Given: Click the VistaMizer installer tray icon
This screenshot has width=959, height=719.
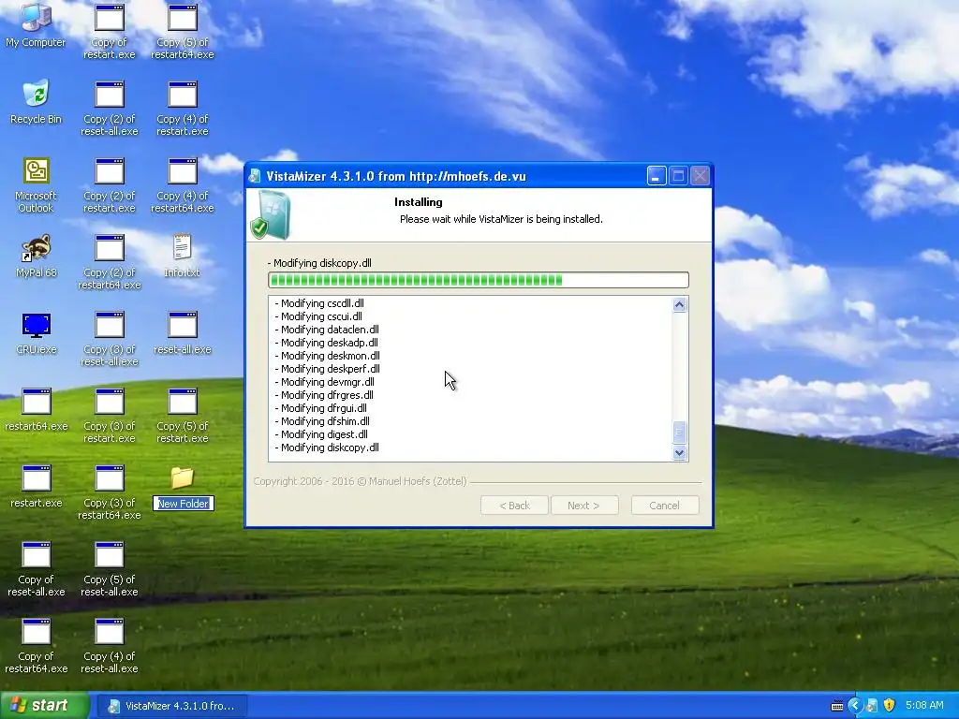Looking at the screenshot, I should click(872, 706).
